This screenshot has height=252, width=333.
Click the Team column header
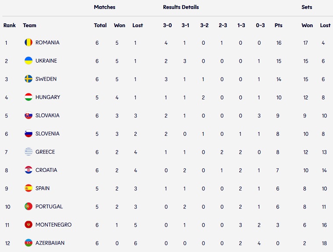[30, 25]
